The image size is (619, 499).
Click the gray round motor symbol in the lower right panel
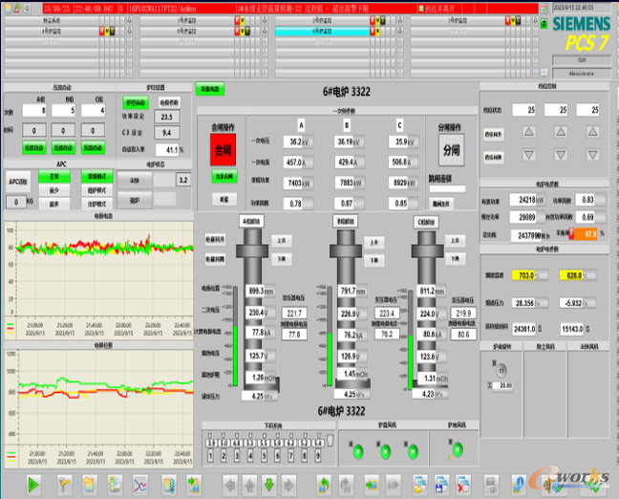coord(502,371)
